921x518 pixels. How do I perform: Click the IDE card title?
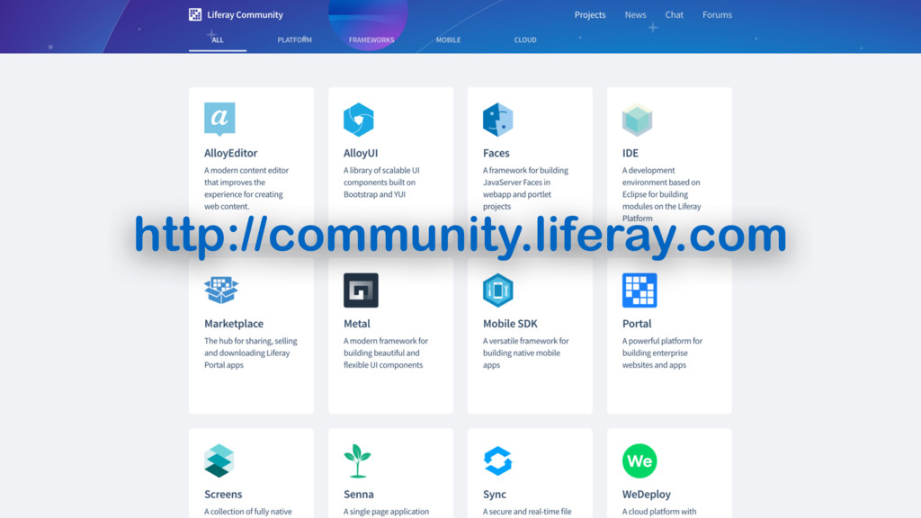(x=630, y=153)
